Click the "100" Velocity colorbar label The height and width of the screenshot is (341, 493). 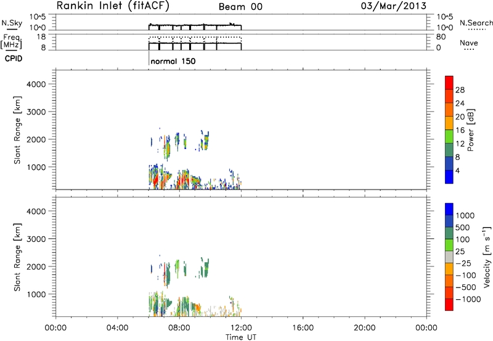click(463, 239)
